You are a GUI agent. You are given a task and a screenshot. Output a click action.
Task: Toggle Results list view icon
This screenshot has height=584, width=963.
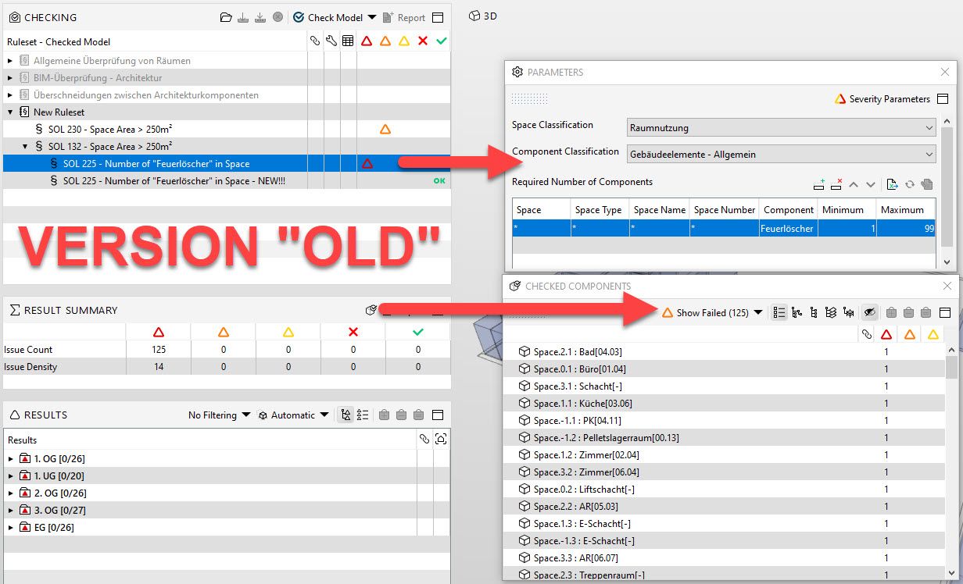pos(363,415)
